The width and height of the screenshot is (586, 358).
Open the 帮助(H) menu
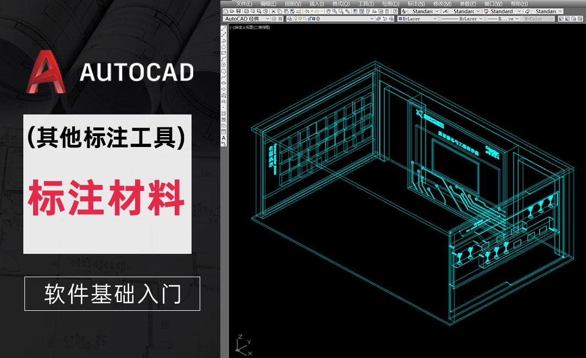pos(519,4)
